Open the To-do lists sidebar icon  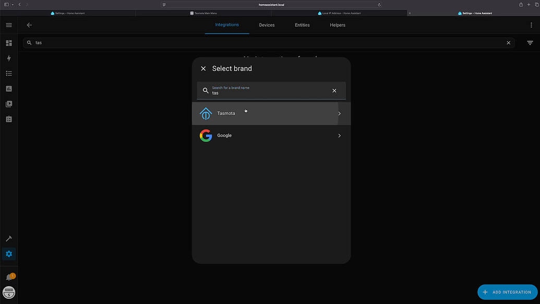tap(8, 119)
